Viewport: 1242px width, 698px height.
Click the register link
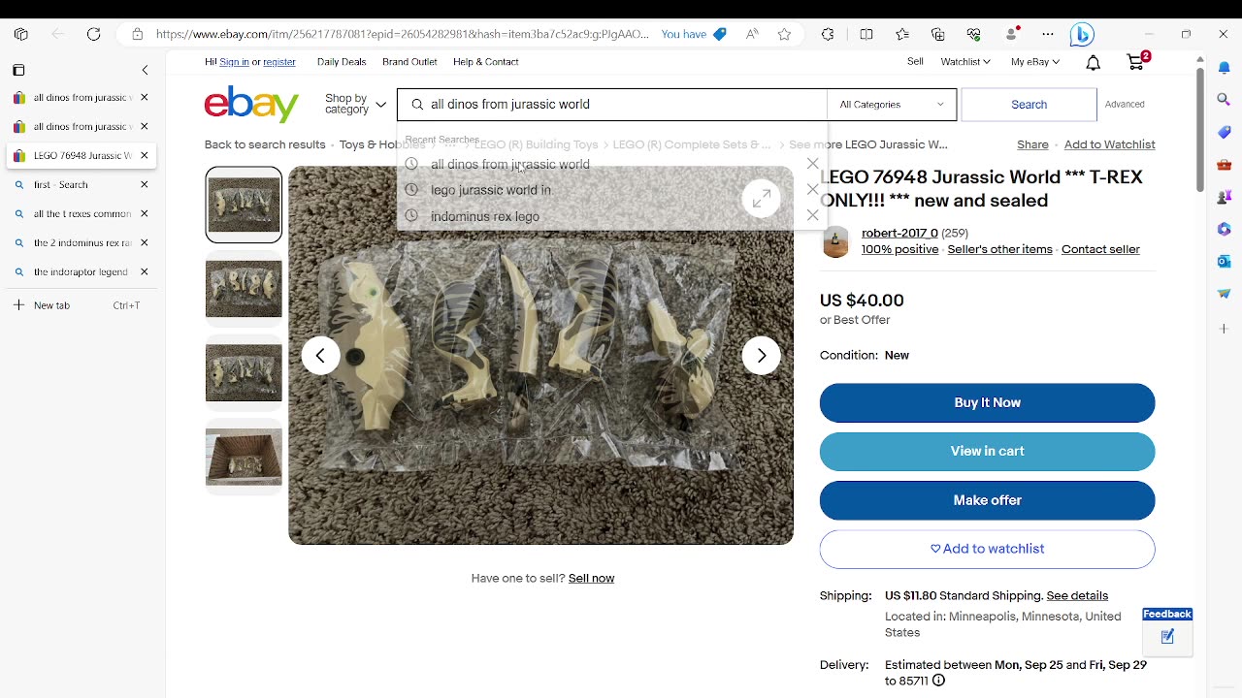(279, 62)
